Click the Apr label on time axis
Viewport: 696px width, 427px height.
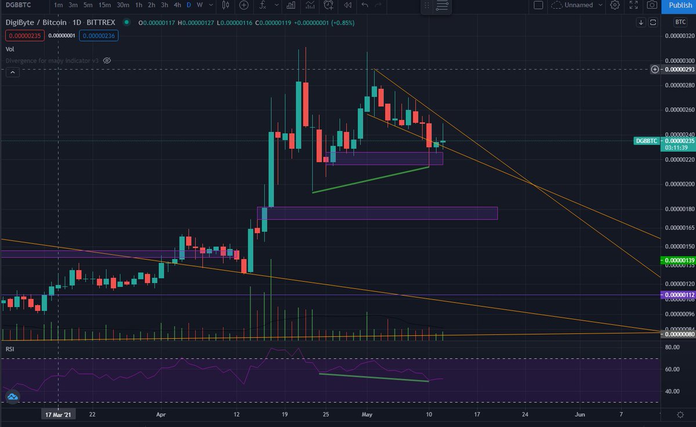162,415
